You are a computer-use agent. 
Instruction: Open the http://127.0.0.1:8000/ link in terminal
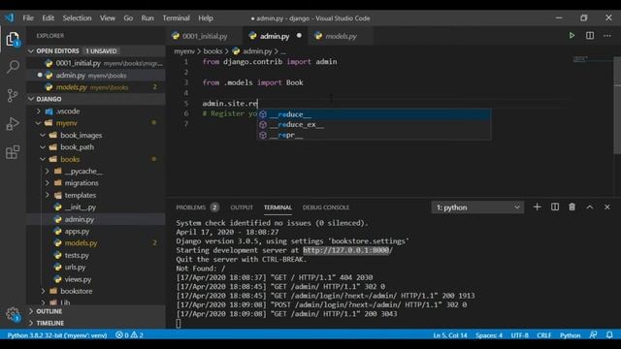347,250
